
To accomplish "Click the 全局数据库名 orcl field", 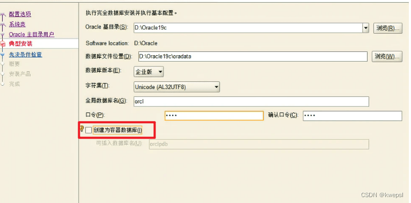I will click(251, 102).
